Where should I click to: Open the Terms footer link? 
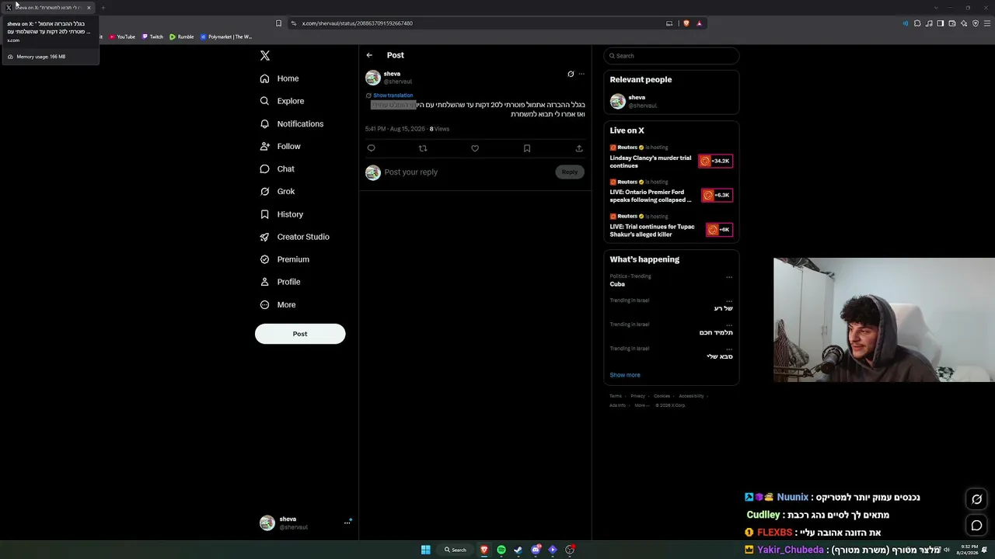click(x=616, y=396)
